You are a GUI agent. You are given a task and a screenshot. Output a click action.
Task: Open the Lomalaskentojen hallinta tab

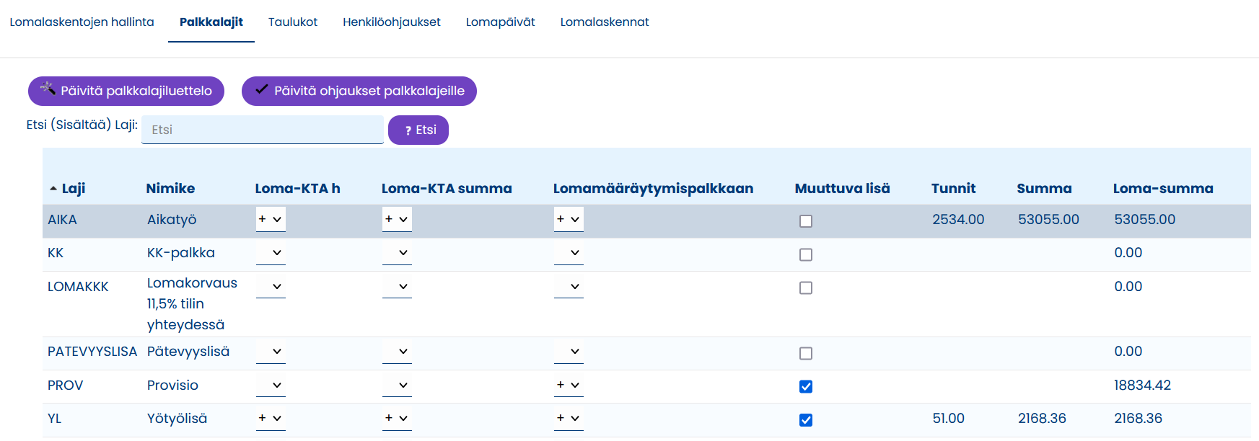click(x=82, y=22)
